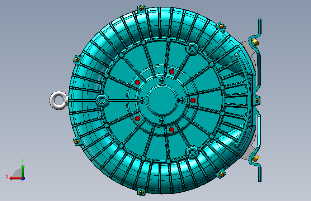The height and width of the screenshot is (201, 311).
Task: Select the silver lifting eye bolt
Action: (59, 100)
